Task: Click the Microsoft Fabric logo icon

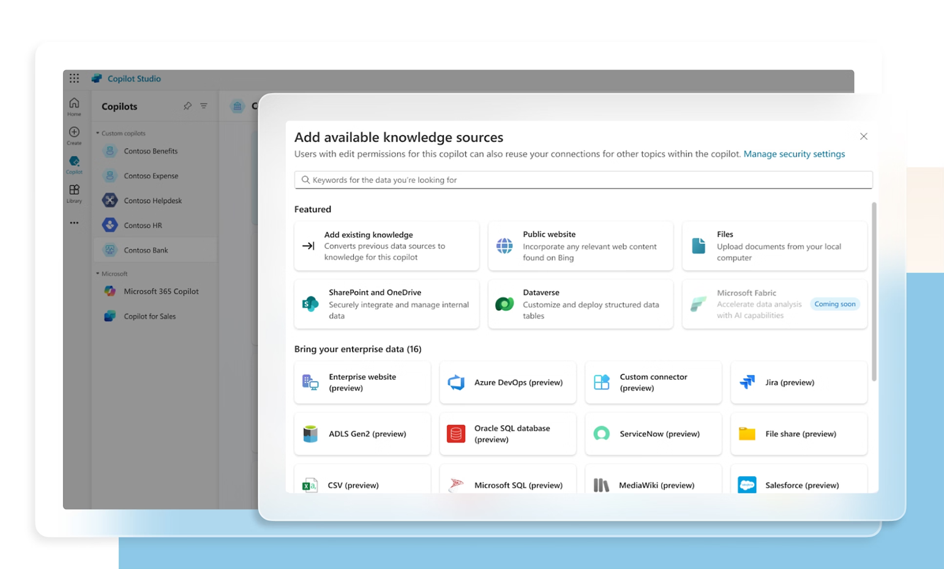Action: point(699,303)
